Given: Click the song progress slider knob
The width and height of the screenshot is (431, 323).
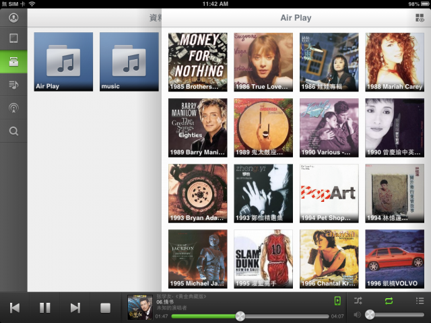Looking at the screenshot, I should pyautogui.click(x=240, y=316).
